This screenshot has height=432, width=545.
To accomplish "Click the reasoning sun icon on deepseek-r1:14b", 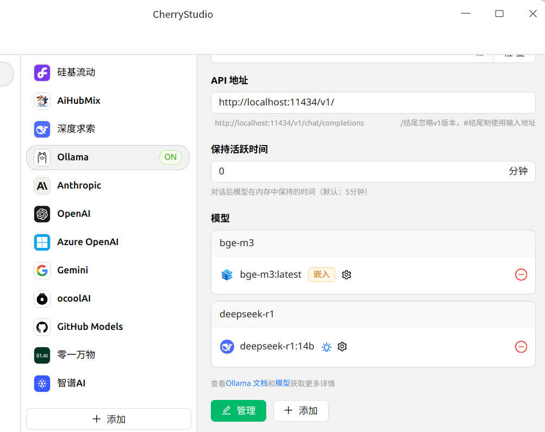I will pyautogui.click(x=327, y=347).
